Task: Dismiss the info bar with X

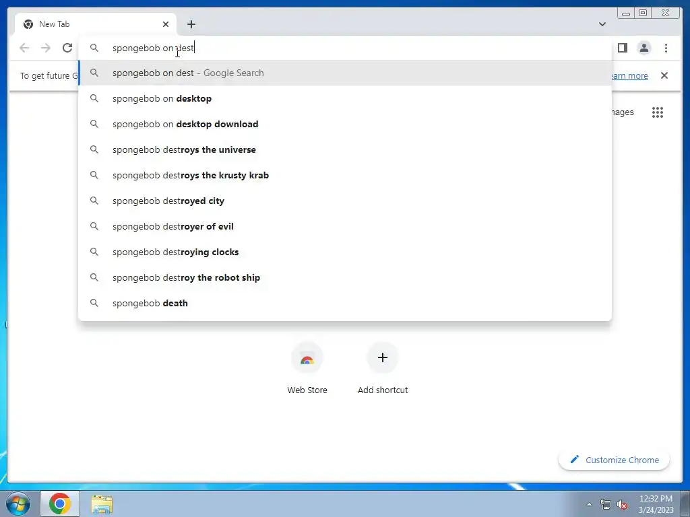Action: [x=664, y=75]
